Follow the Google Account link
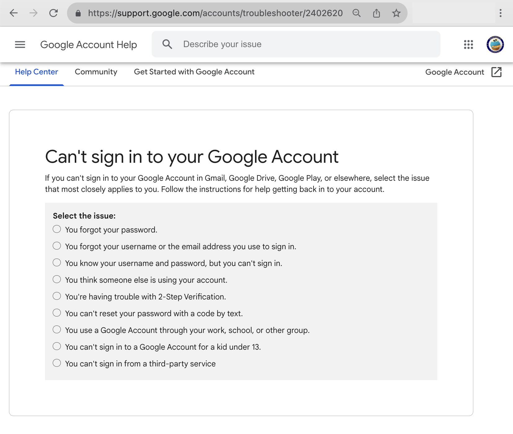This screenshot has width=513, height=434. 454,72
